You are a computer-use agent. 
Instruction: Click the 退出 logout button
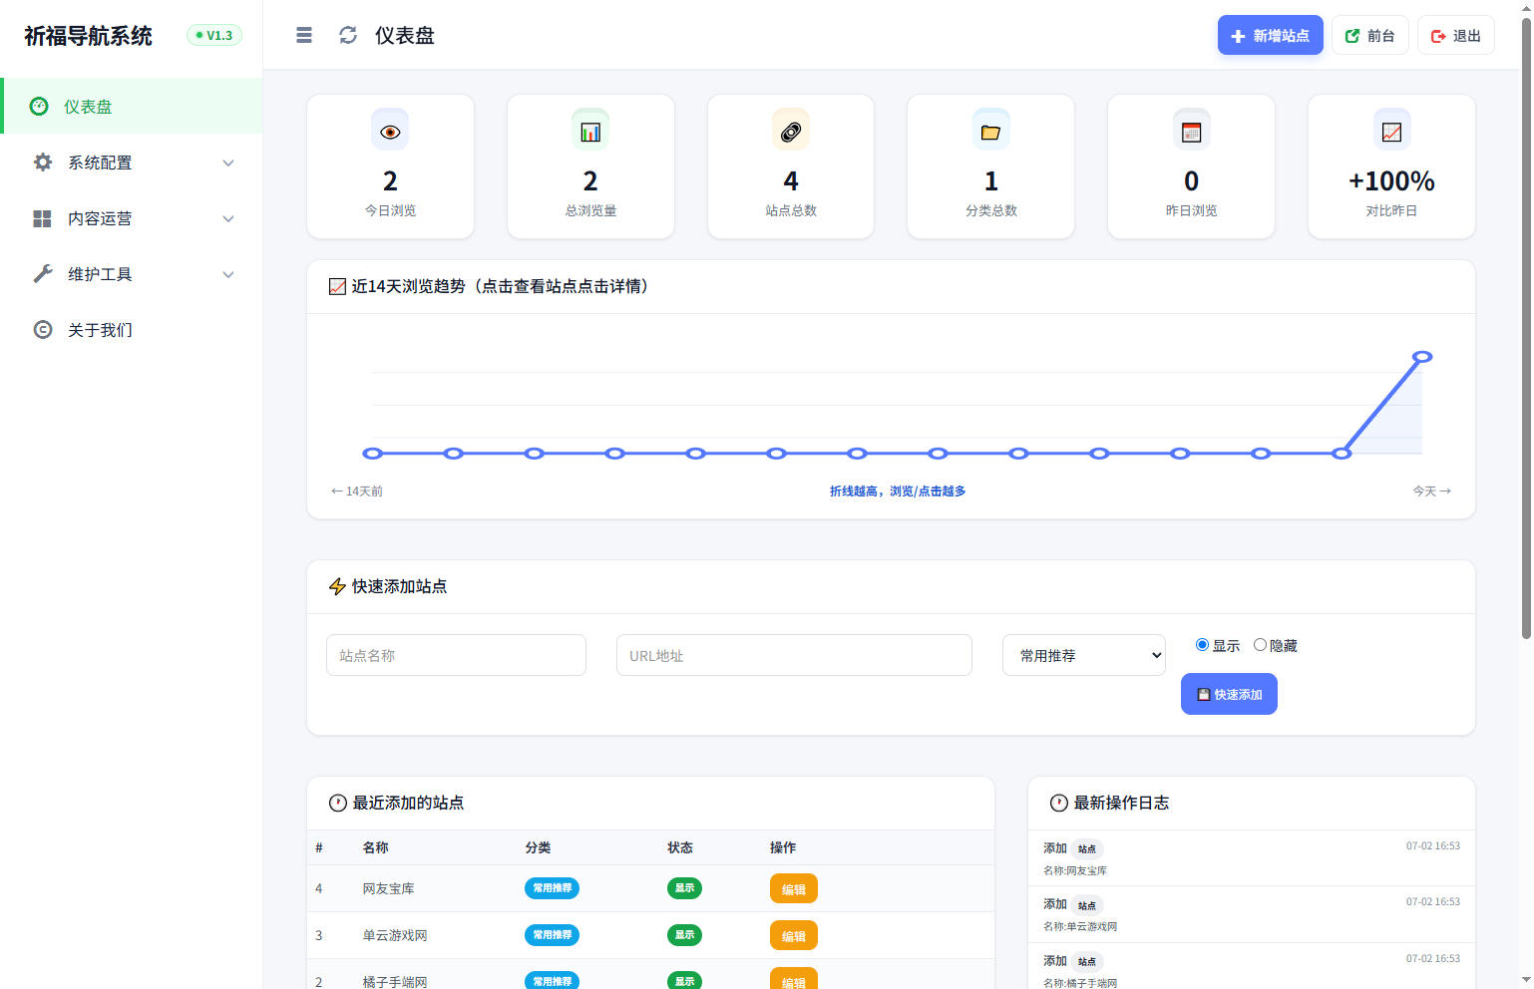pos(1455,35)
